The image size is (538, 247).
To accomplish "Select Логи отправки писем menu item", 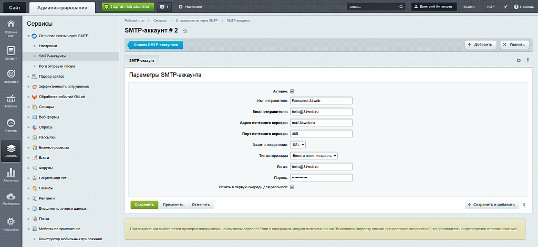I will pos(60,67).
